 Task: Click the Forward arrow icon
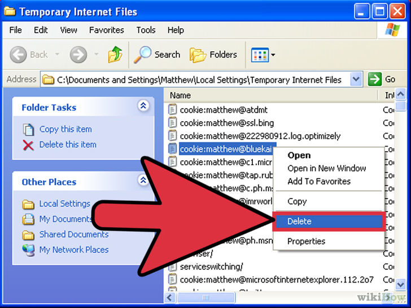point(78,55)
